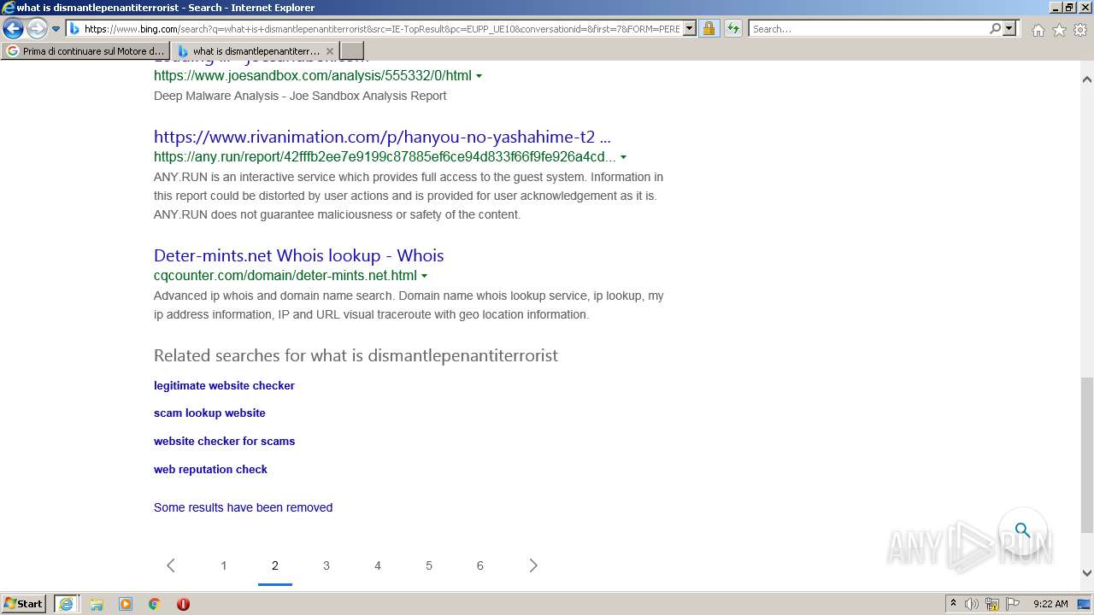Click the any.run report green URL text

385,157
